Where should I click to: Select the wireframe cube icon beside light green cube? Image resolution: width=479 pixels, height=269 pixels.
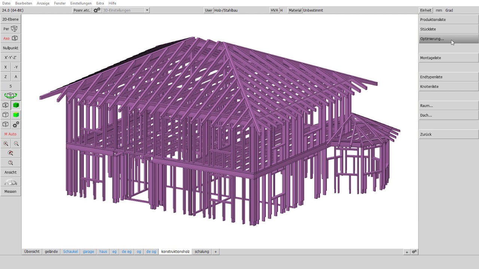(6, 115)
